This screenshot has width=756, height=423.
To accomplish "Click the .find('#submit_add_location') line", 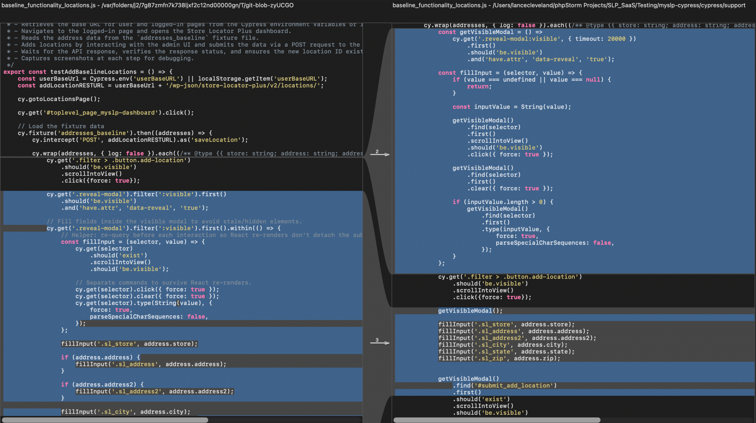I will [505, 385].
